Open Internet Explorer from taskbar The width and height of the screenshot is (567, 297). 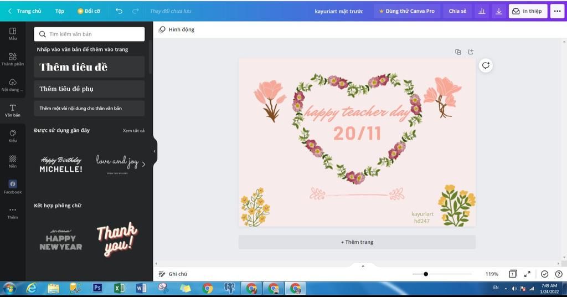point(32,288)
